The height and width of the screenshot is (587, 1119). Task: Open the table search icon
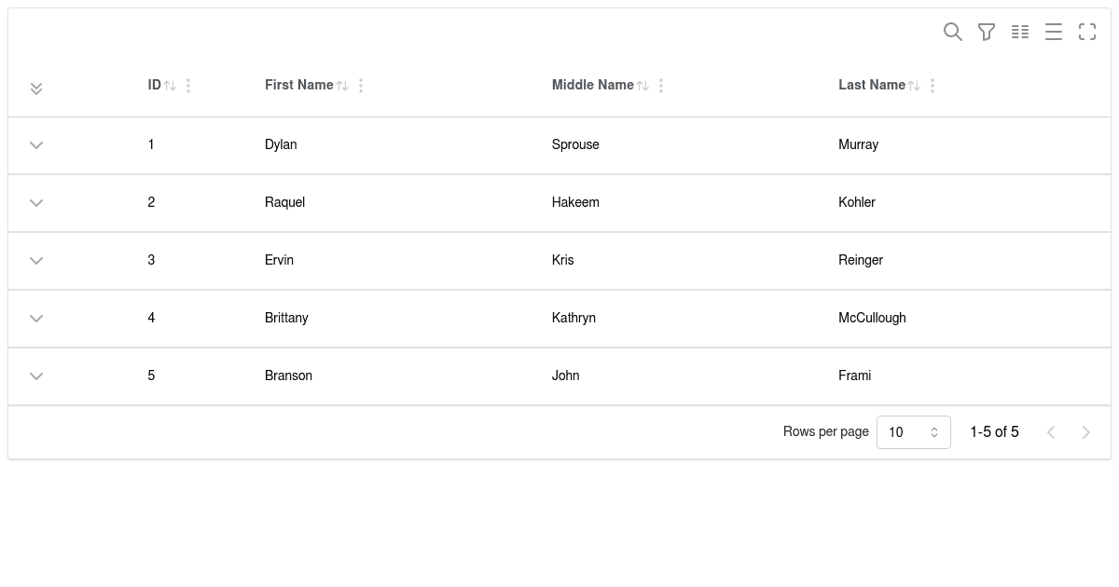coord(953,32)
